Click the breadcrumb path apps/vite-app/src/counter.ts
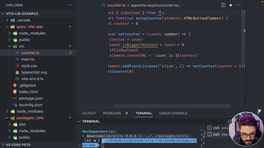 point(156,5)
